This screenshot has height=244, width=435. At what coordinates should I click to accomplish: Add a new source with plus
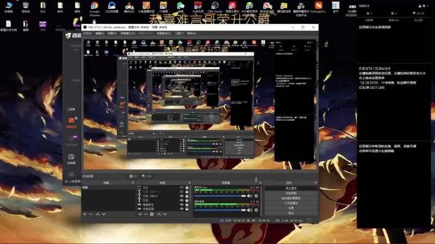coord(140,214)
